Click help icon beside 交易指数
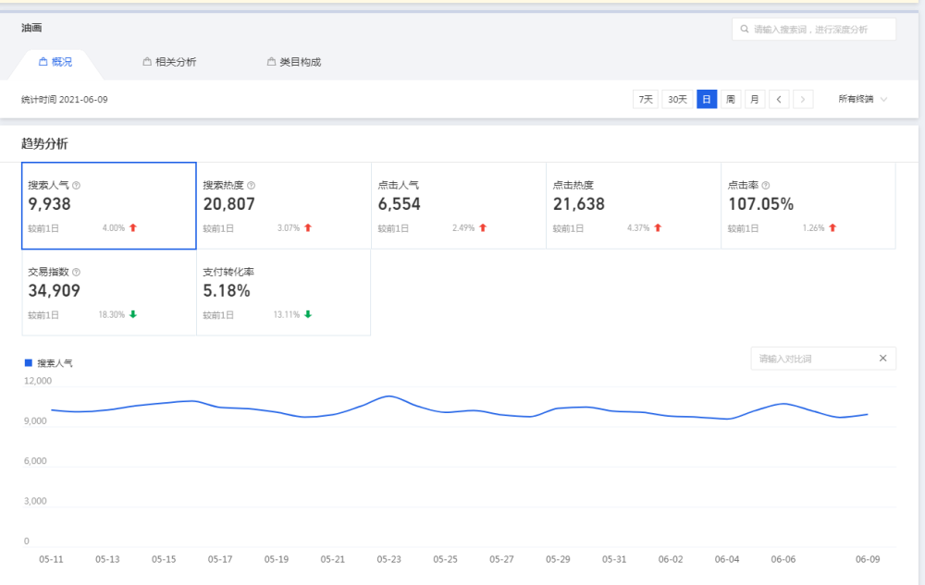The width and height of the screenshot is (925, 585). click(x=76, y=273)
